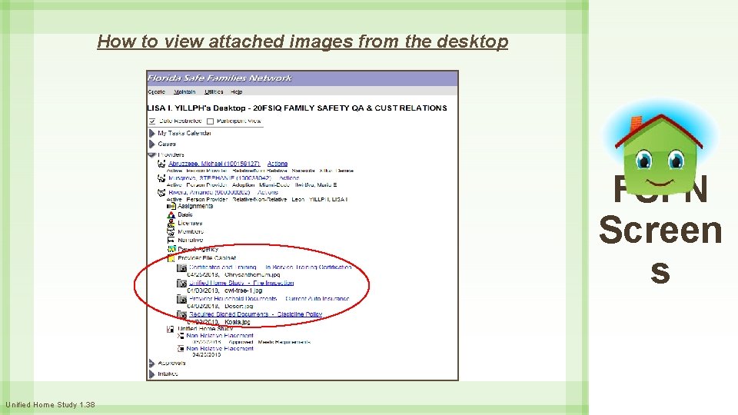Open Provider Household Documents Current Auto Insurance link
Screen dimensions: 738x415
(x=269, y=299)
